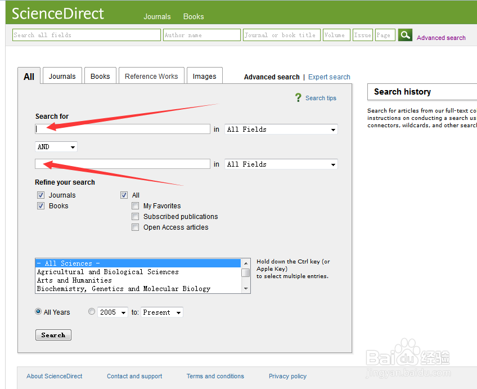Open Journals in the green header
Image resolution: width=477 pixels, height=389 pixels.
(157, 16)
